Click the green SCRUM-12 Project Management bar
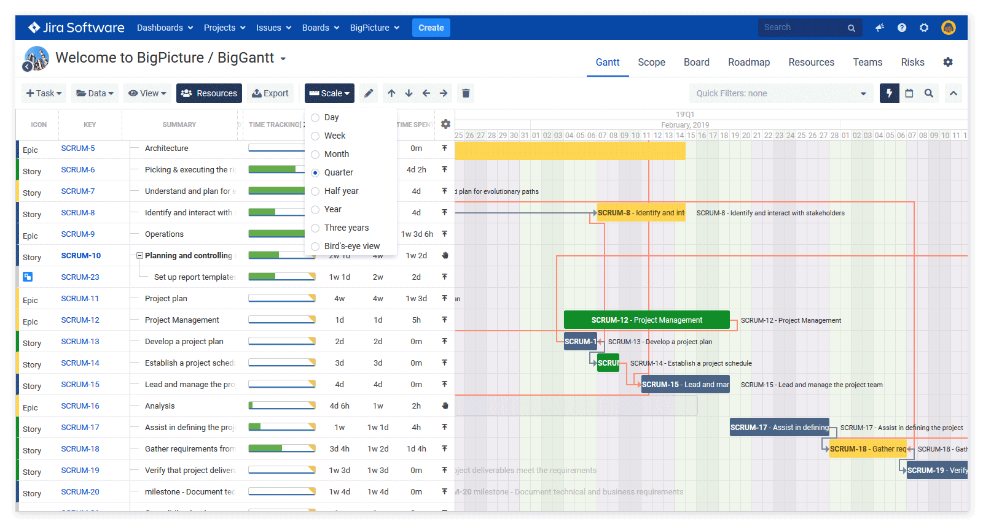Image resolution: width=983 pixels, height=527 pixels. click(x=646, y=320)
